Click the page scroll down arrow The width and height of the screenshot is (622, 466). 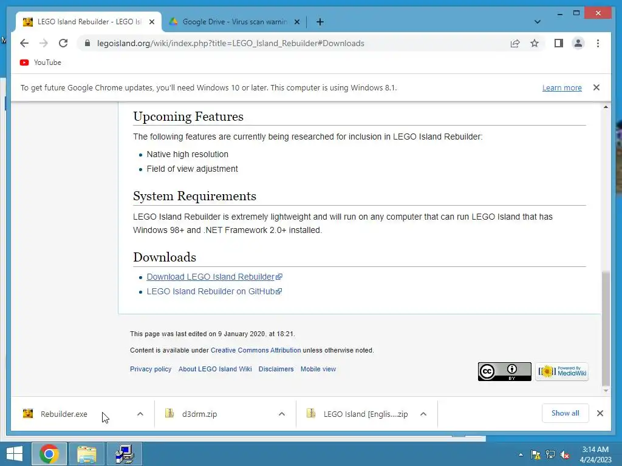[x=606, y=391]
